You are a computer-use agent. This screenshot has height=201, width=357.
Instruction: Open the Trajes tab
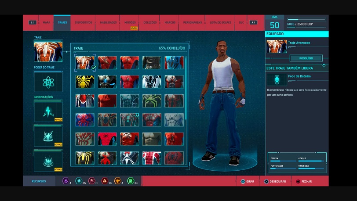coord(62,22)
